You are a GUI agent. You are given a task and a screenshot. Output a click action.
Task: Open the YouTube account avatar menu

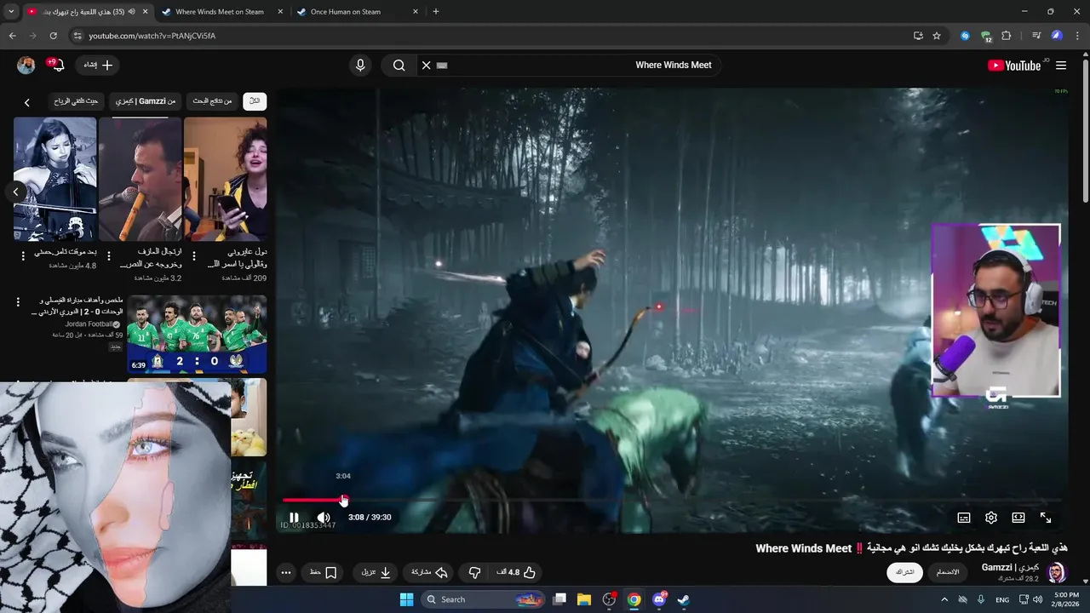26,66
